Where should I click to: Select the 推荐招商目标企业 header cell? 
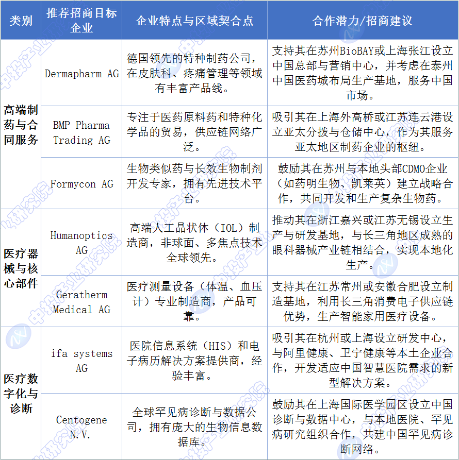[81, 20]
